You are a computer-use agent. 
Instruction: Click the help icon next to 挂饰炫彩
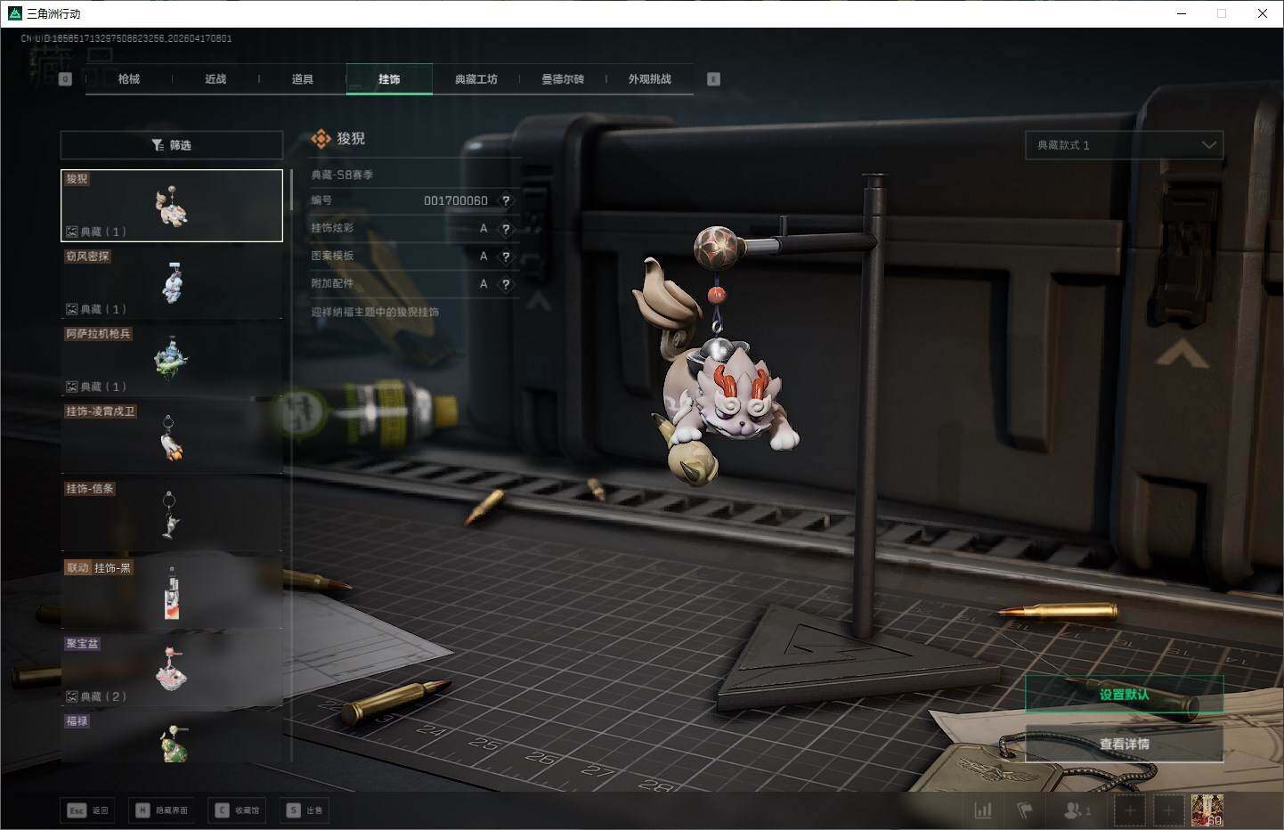(x=506, y=229)
